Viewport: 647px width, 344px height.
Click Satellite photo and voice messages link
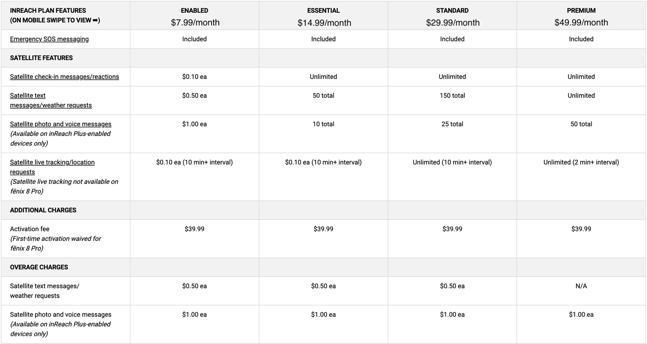tap(60, 124)
